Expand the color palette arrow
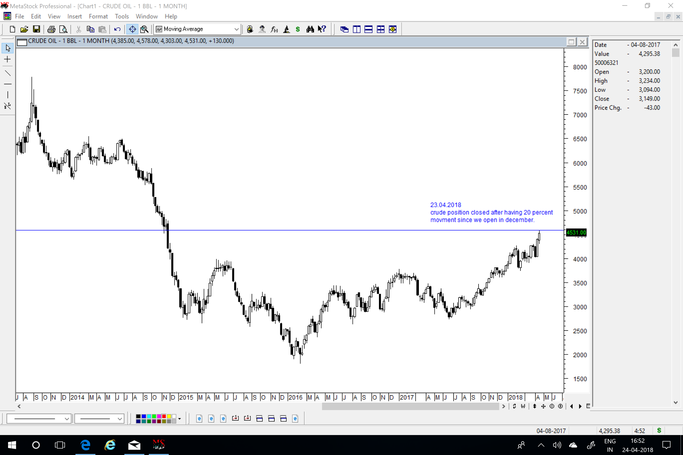This screenshot has width=683, height=455. [x=179, y=418]
